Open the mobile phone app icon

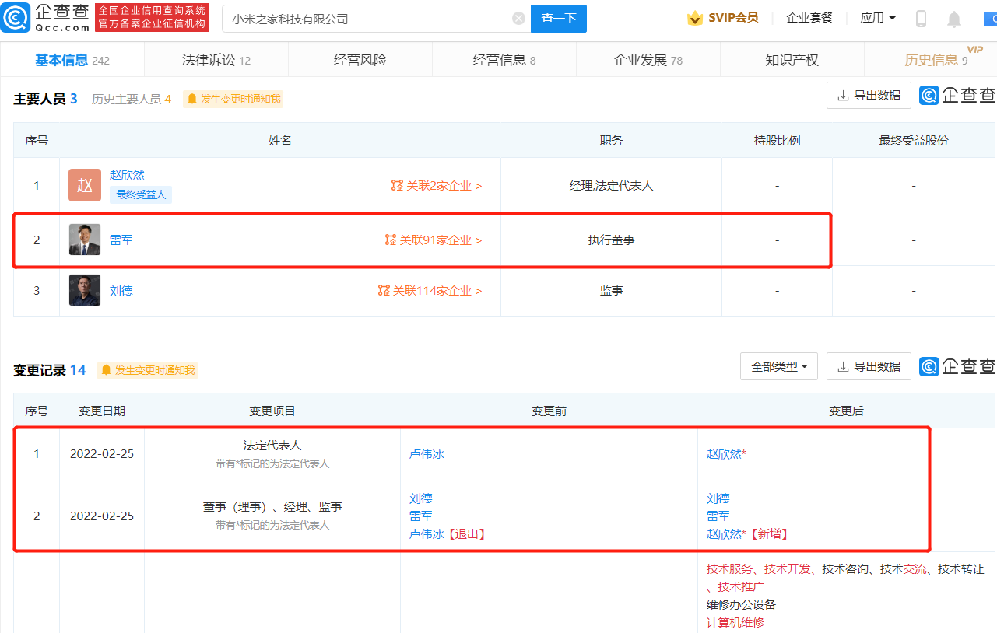pos(921,19)
